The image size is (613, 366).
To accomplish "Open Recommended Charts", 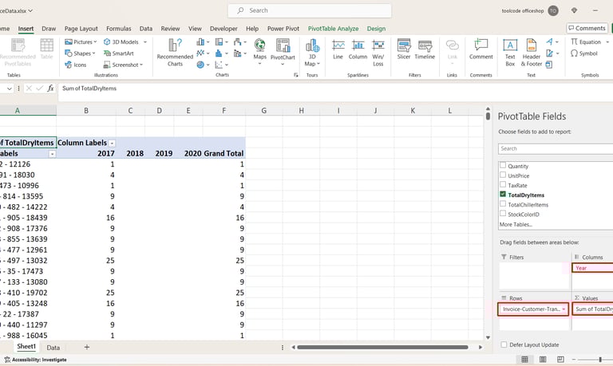I will (x=175, y=53).
